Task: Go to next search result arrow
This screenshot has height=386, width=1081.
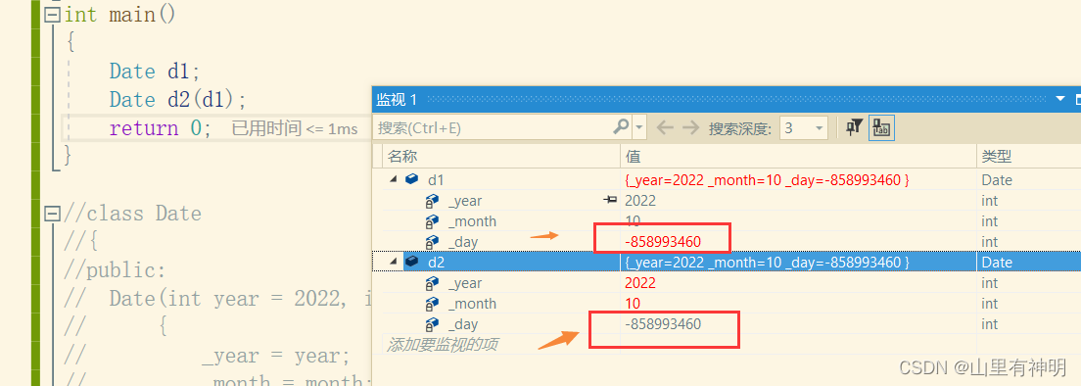Action: pos(690,127)
